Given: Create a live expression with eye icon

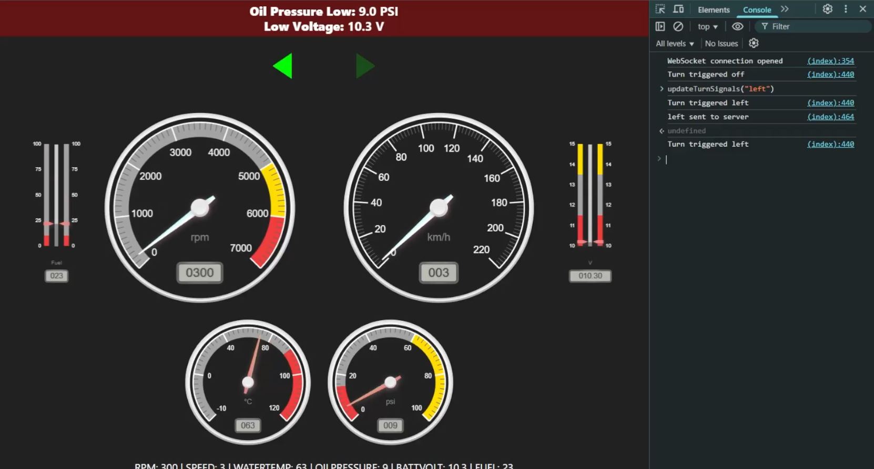Looking at the screenshot, I should click(738, 26).
